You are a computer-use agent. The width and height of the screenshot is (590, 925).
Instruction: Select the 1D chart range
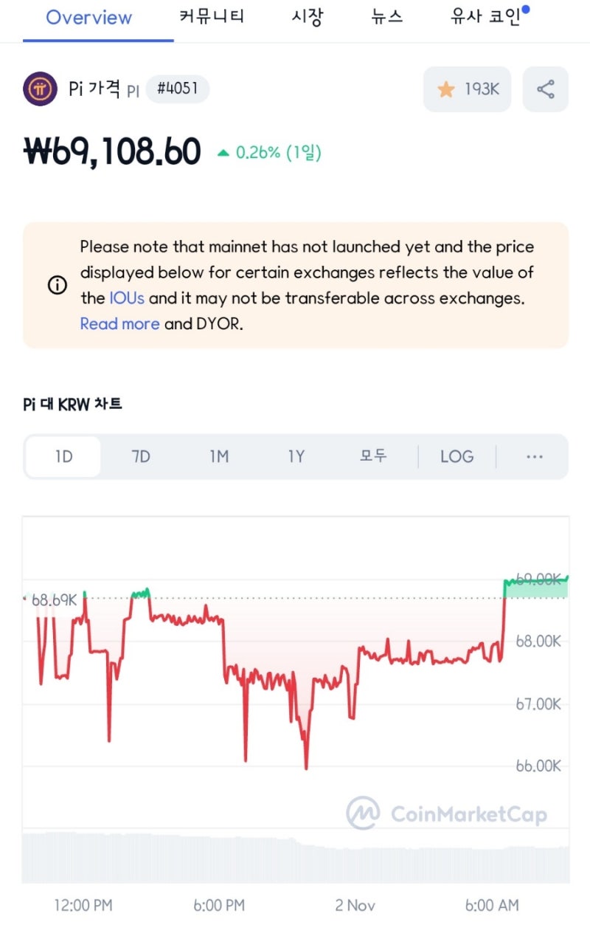point(63,456)
